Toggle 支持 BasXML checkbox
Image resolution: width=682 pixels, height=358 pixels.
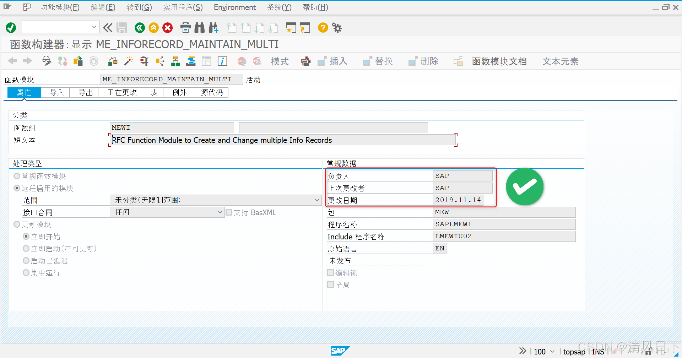pyautogui.click(x=229, y=212)
